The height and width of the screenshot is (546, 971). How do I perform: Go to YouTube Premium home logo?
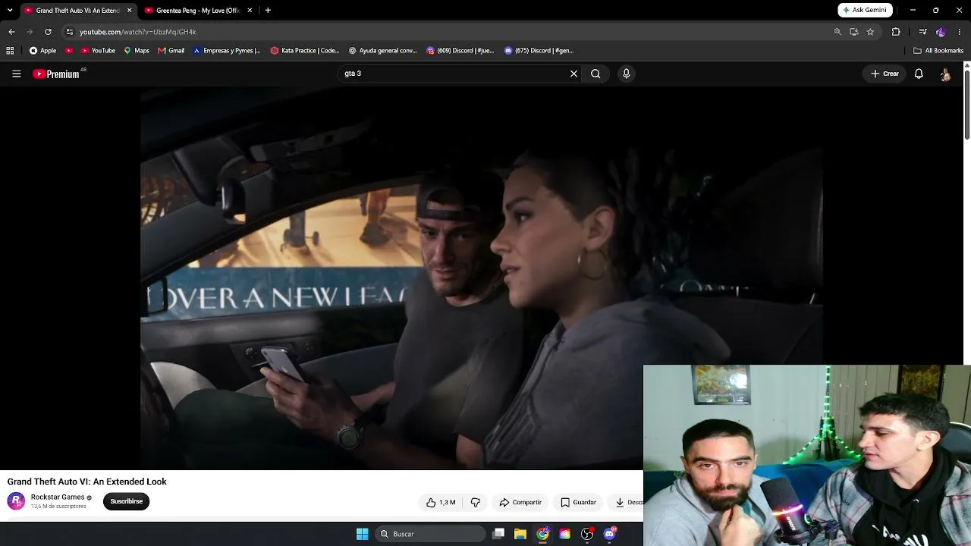pyautogui.click(x=56, y=74)
